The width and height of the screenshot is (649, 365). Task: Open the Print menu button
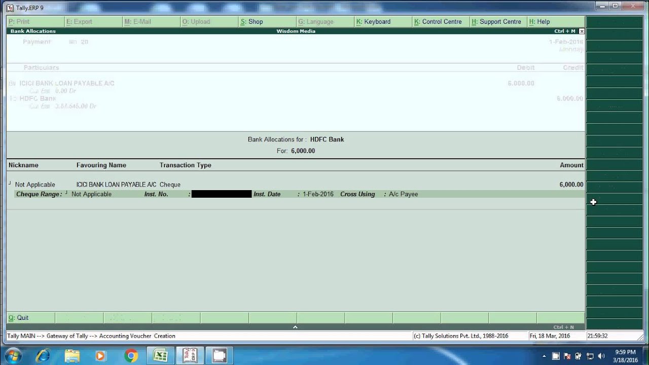[35, 22]
